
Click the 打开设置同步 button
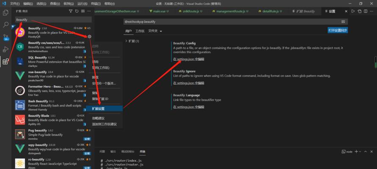point(338,30)
